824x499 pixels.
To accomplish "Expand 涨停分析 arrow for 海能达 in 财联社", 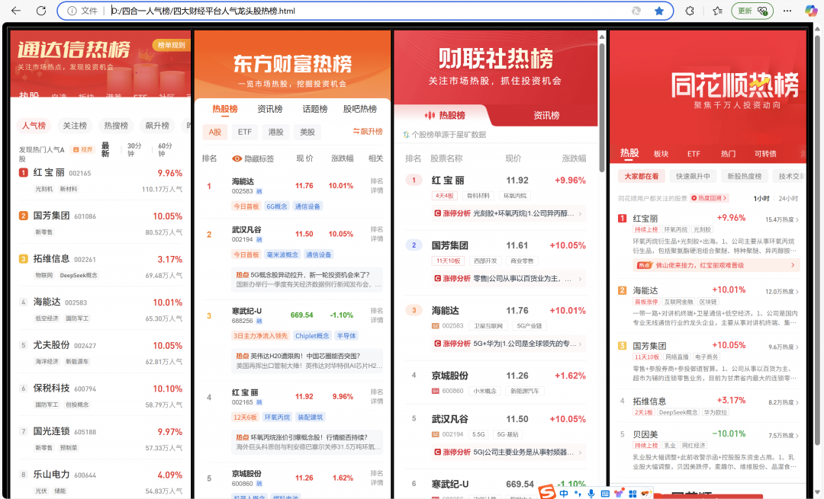I will [580, 344].
